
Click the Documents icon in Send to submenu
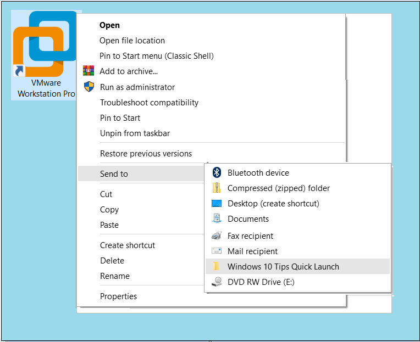coord(217,218)
